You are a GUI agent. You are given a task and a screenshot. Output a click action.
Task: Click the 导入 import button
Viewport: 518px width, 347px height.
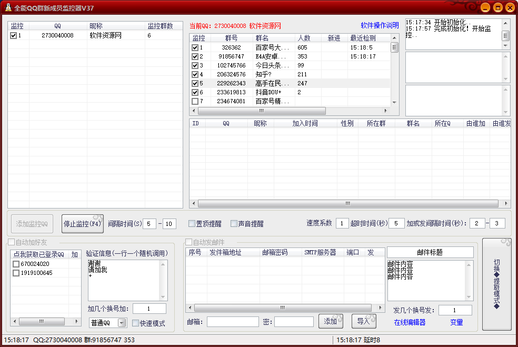pos(363,321)
